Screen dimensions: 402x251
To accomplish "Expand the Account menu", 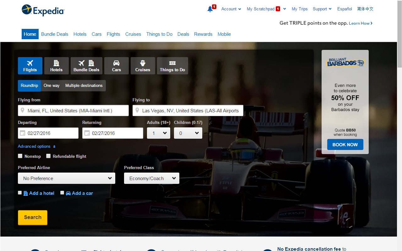I will click(231, 9).
